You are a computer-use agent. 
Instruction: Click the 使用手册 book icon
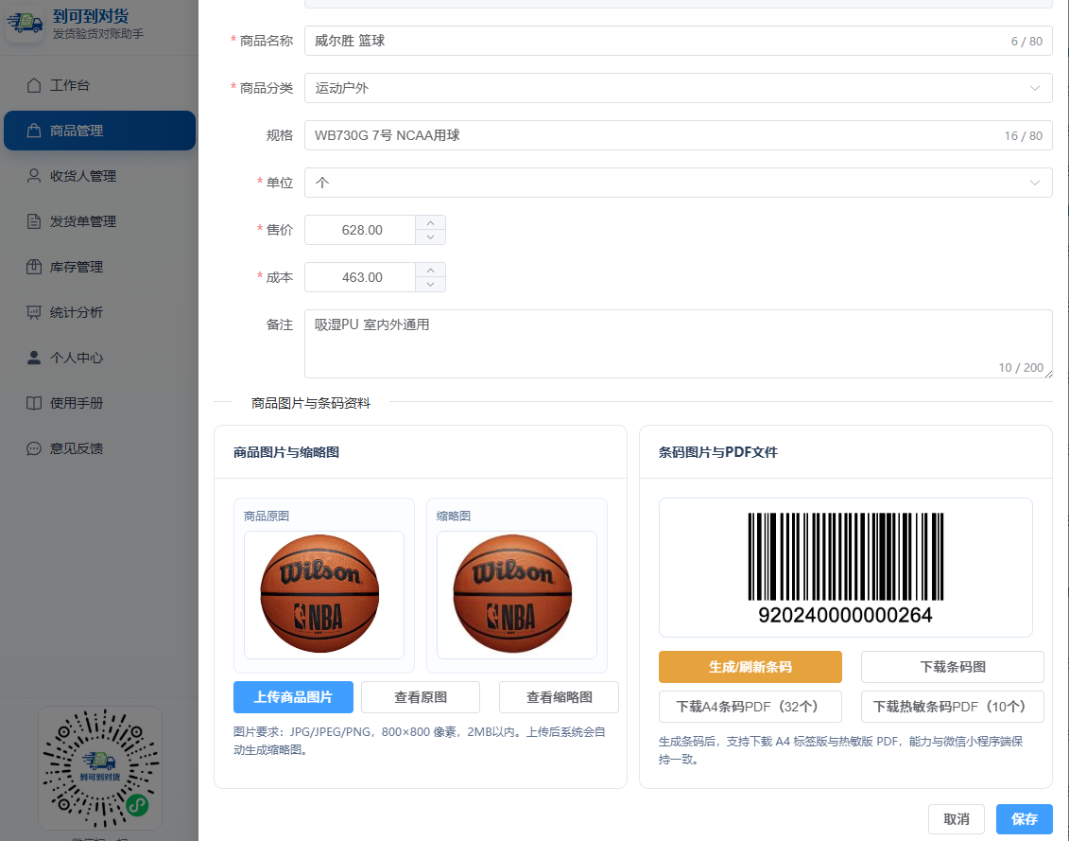pos(33,403)
